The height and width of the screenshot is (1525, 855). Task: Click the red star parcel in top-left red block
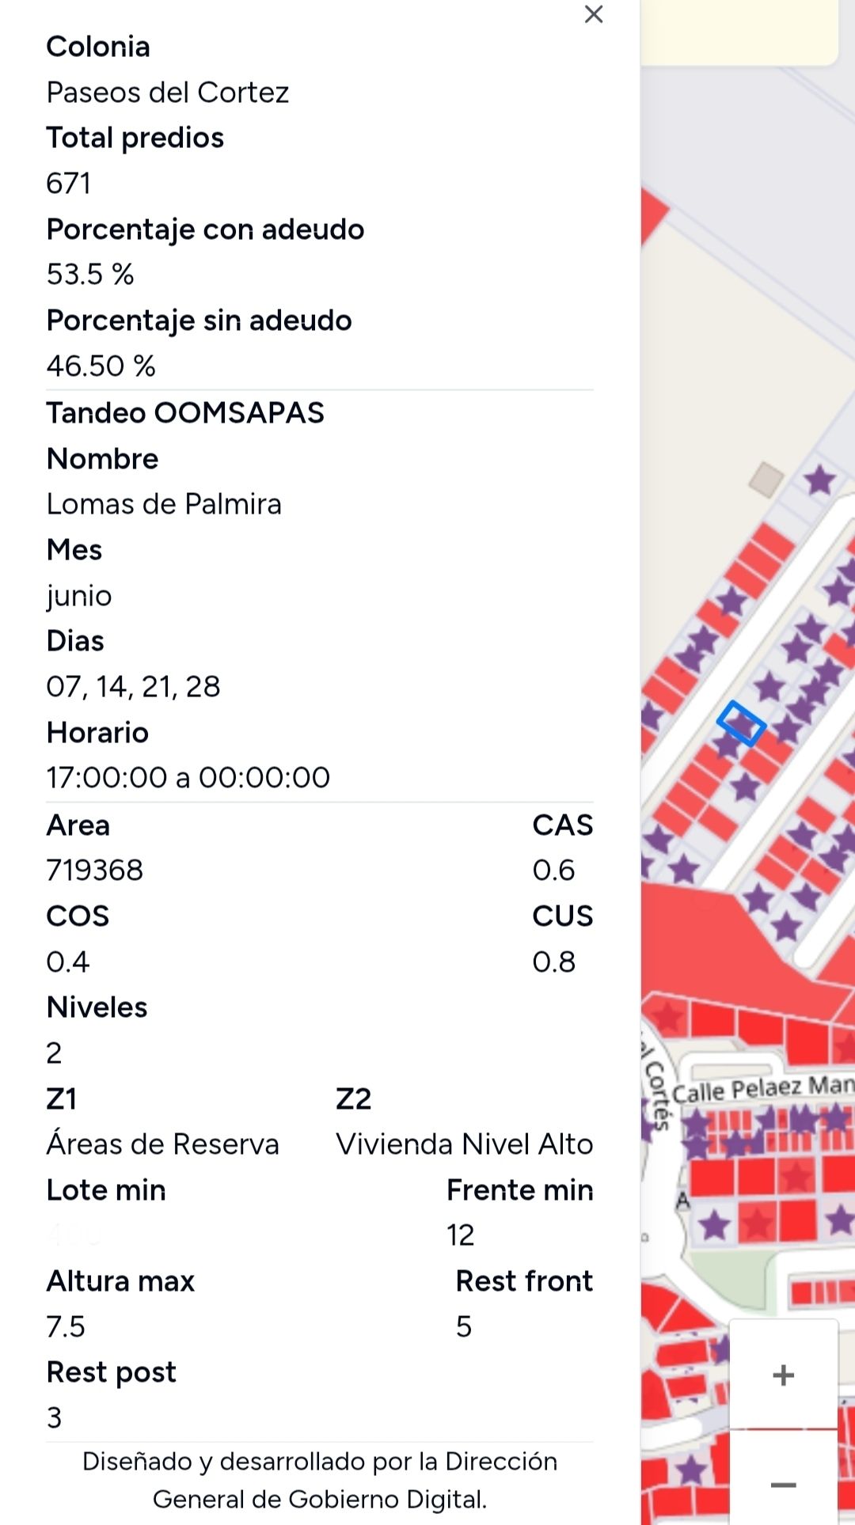point(669,1015)
